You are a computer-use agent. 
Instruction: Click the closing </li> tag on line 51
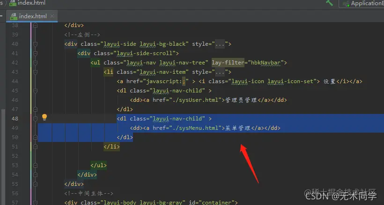(111, 147)
